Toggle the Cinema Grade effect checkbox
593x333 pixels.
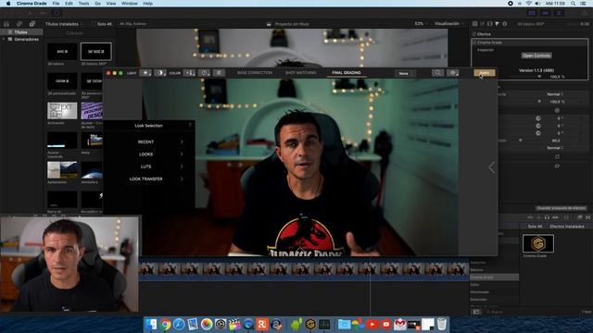(474, 43)
